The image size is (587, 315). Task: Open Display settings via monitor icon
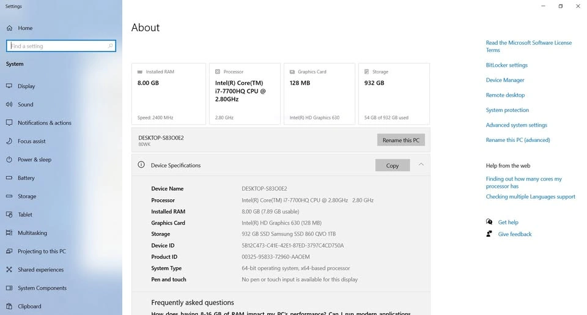tap(9, 86)
